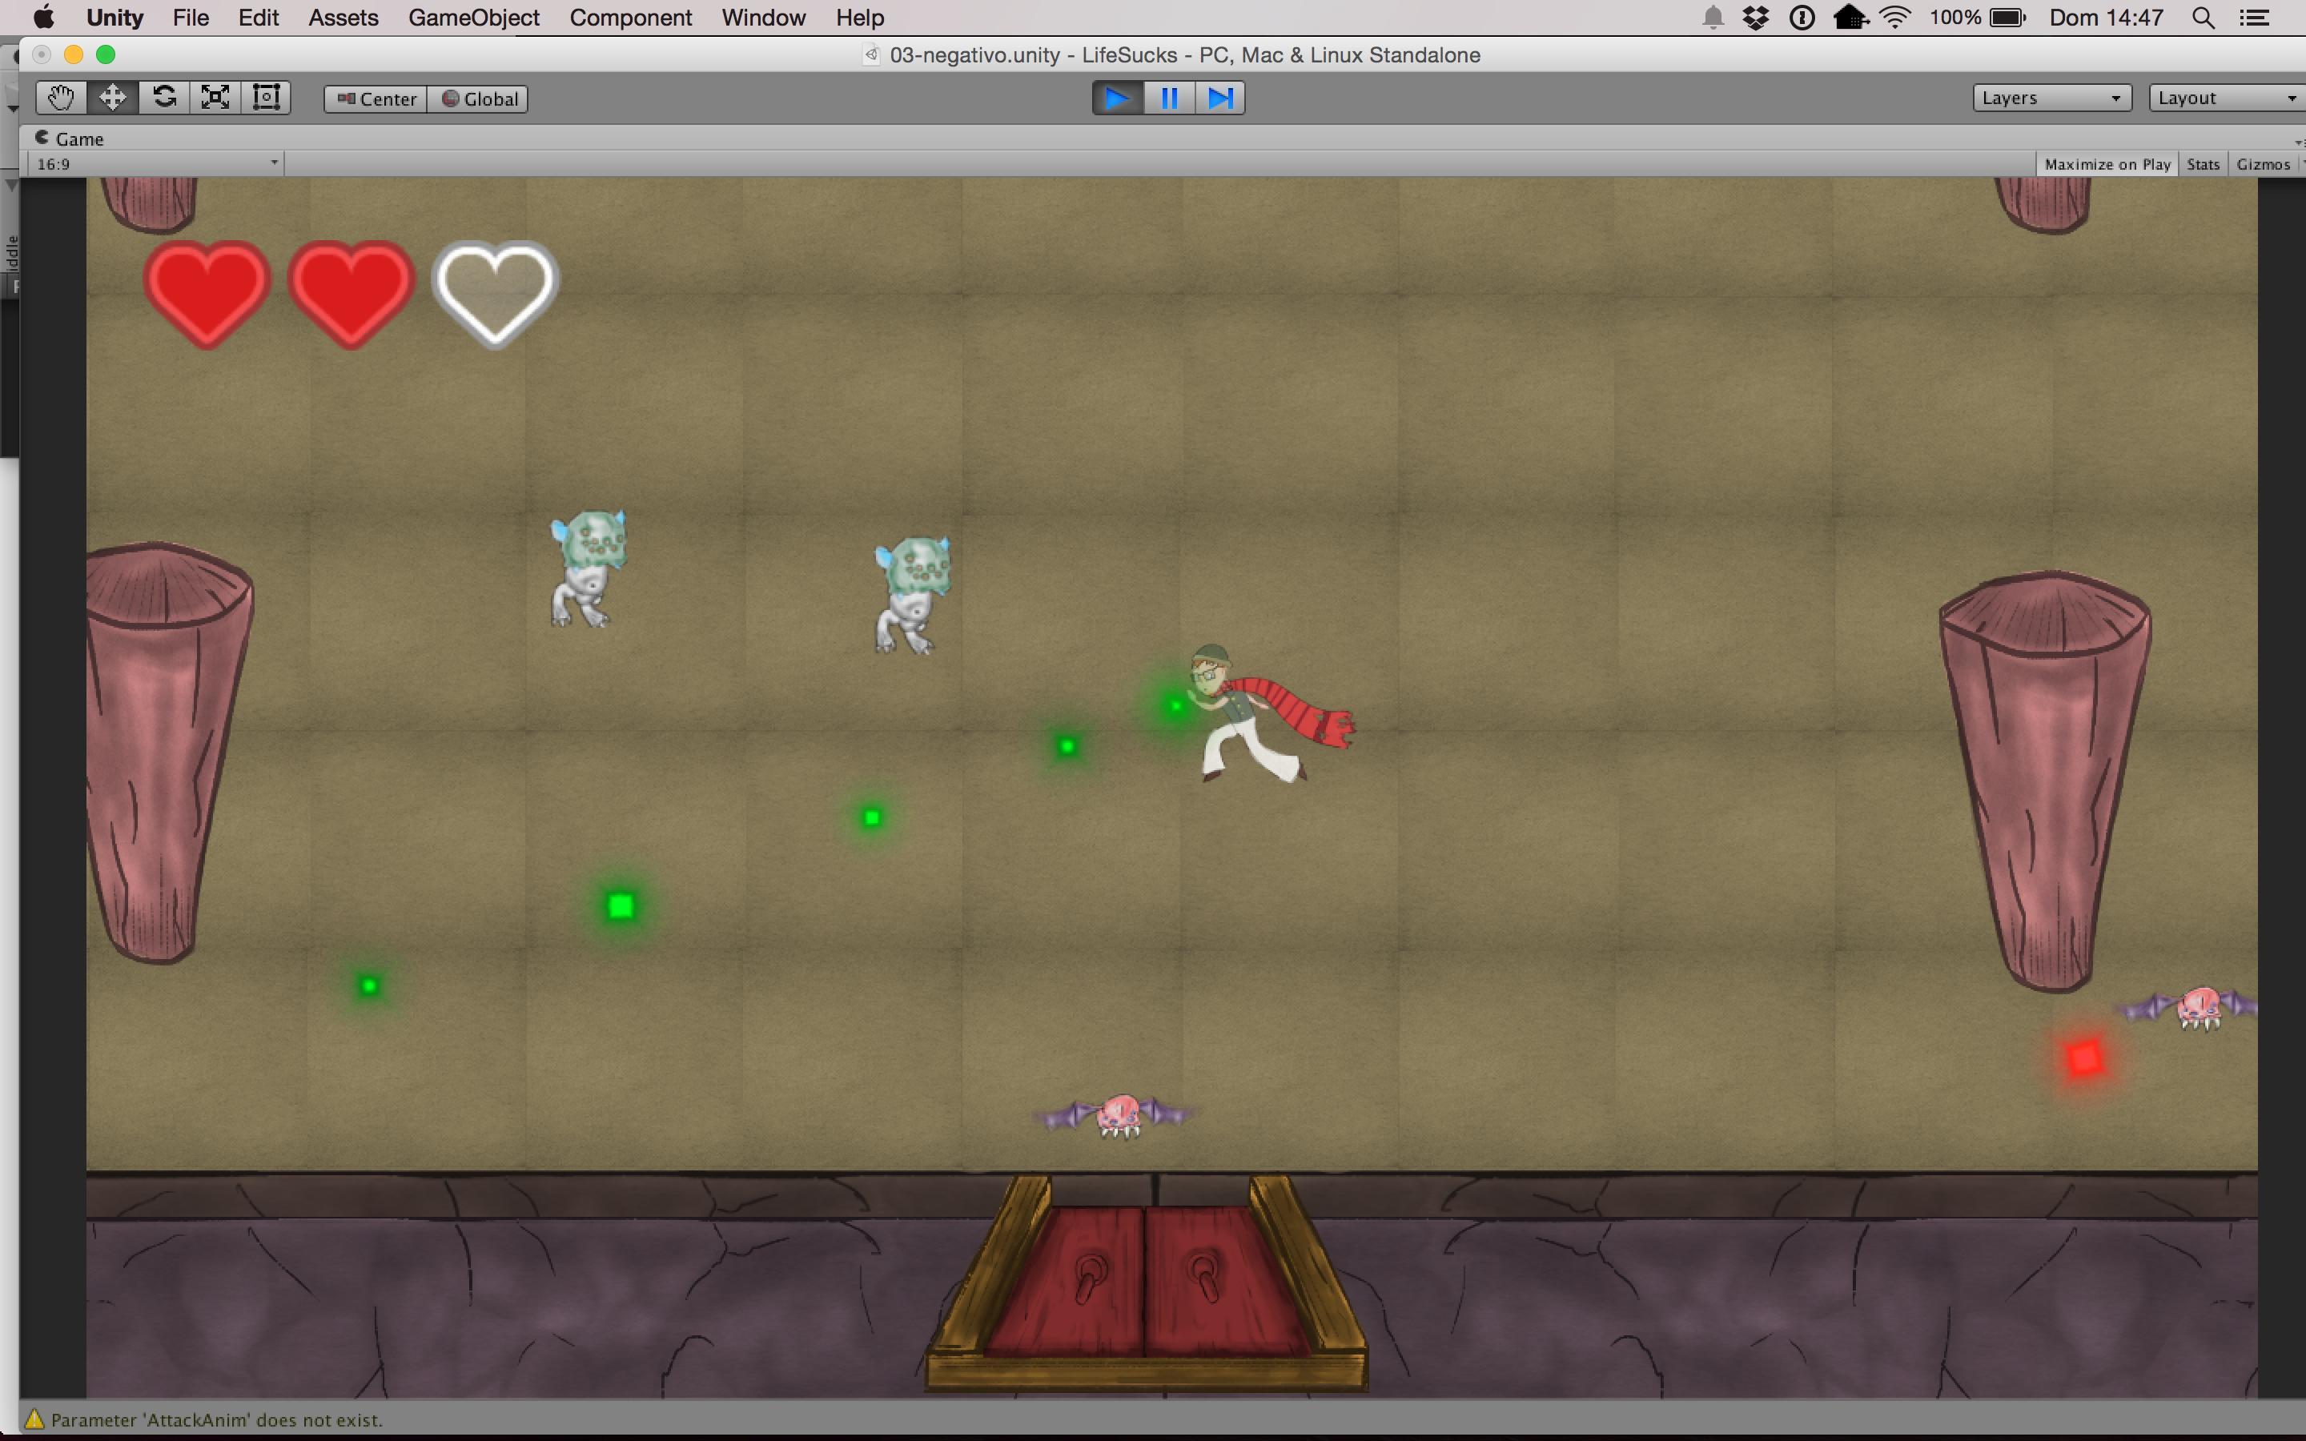Screen dimensions: 2306x1441
Task: Select the Rotate tool
Action: point(164,98)
